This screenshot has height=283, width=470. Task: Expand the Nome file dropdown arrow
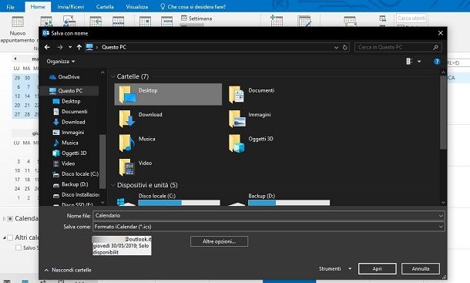(x=441, y=215)
